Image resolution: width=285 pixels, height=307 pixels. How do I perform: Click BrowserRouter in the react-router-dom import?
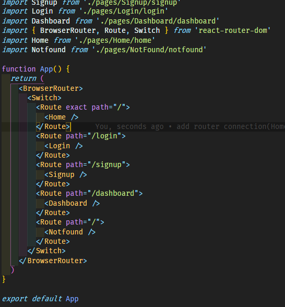[68, 30]
